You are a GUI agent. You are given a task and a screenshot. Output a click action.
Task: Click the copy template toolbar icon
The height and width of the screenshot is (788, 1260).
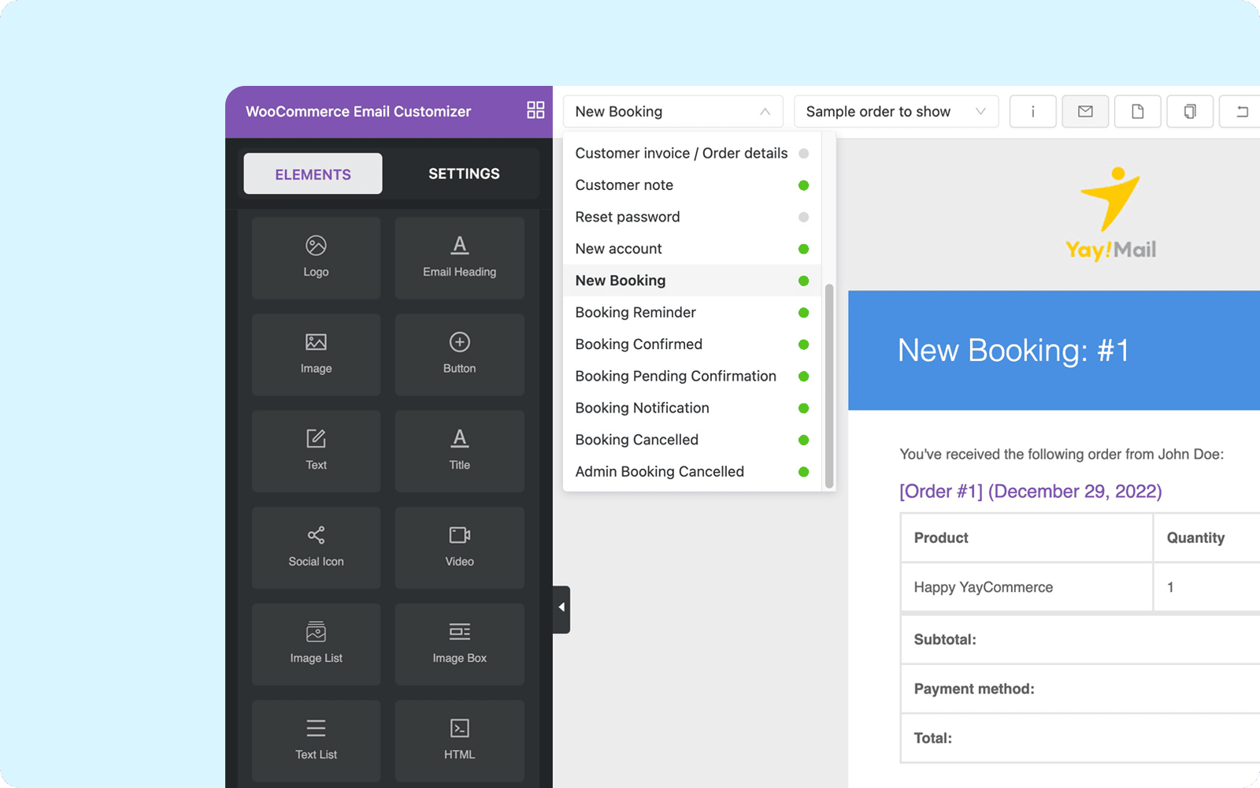coord(1190,111)
